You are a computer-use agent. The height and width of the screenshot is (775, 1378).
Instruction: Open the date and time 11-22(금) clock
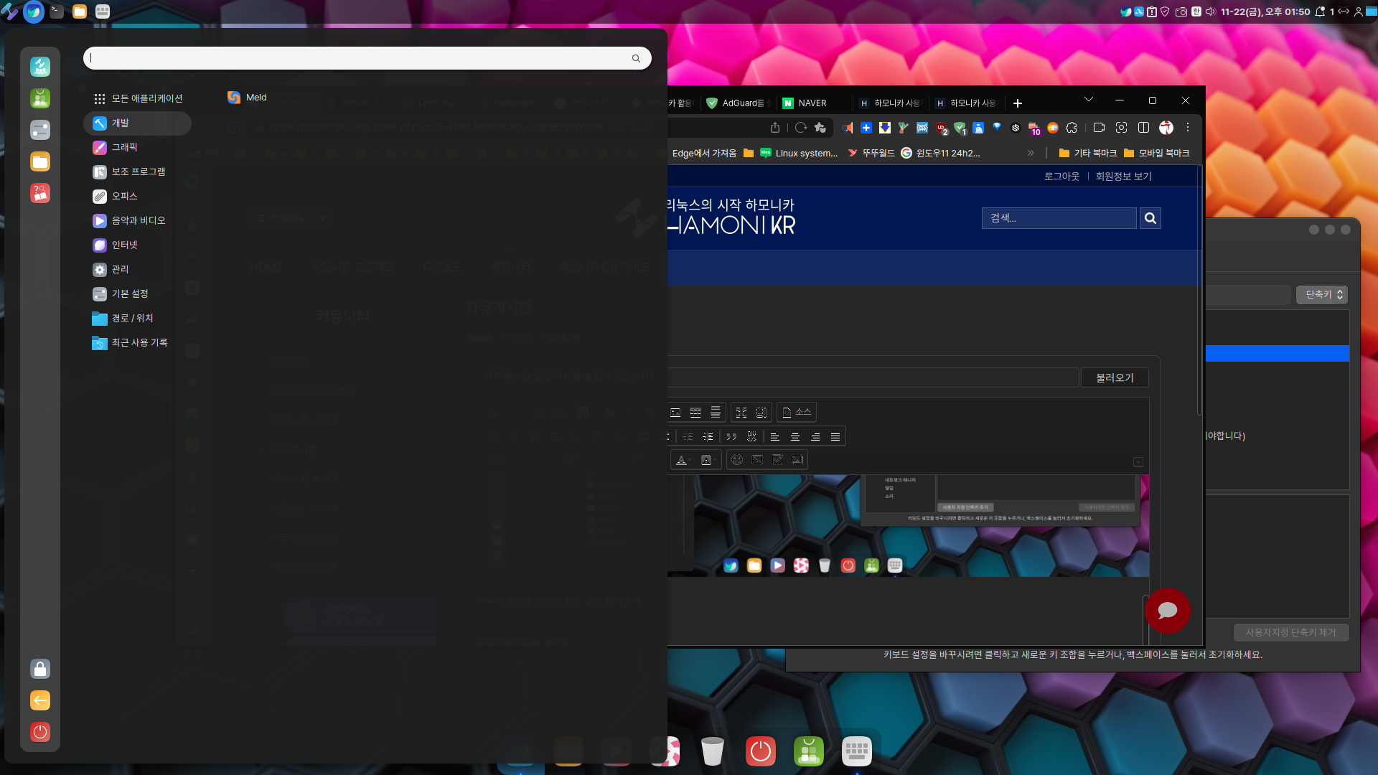pos(1265,11)
